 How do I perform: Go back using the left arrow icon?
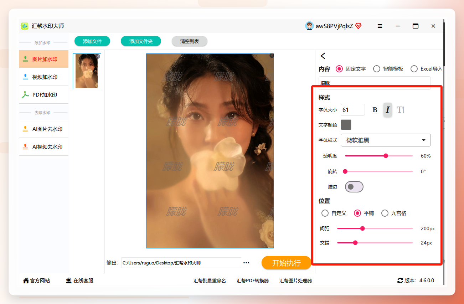[x=323, y=56]
